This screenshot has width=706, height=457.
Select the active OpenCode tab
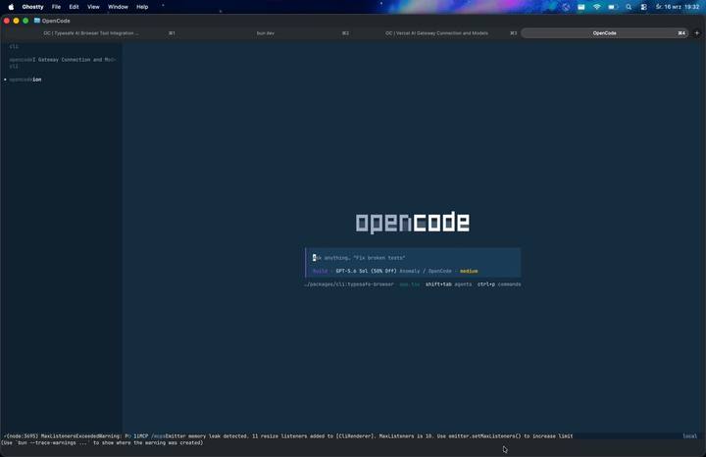point(604,33)
